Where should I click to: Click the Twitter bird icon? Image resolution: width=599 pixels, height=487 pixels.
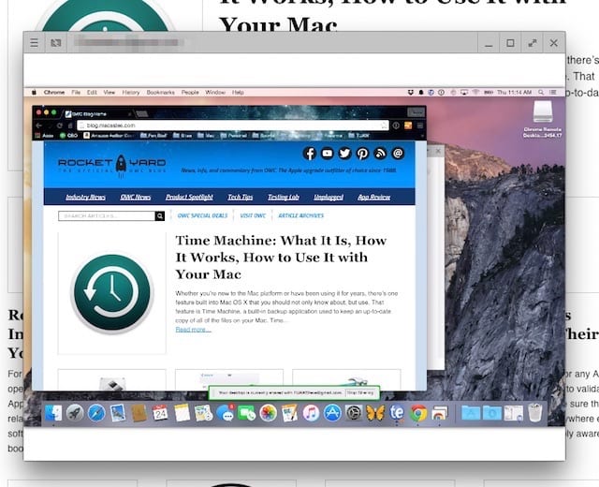345,154
